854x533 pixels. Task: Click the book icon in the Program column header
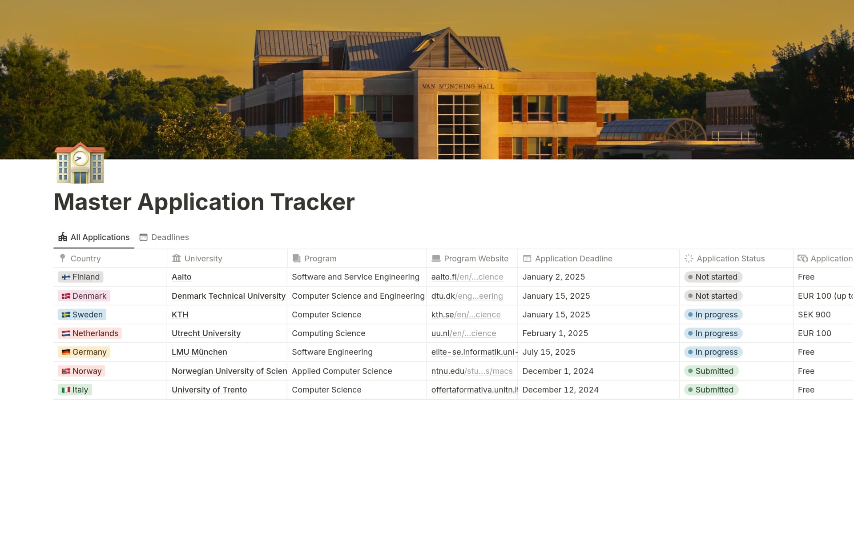296,258
